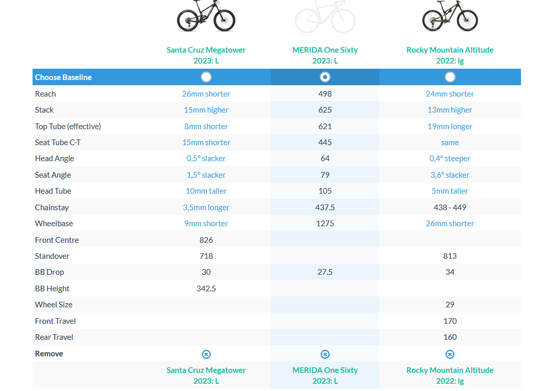This screenshot has height=391, width=537.
Task: Click MERIDA One Sixty link in table footer
Action: click(x=325, y=375)
